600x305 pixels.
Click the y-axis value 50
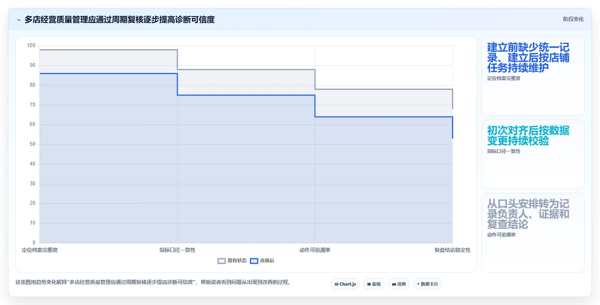pyautogui.click(x=32, y=144)
